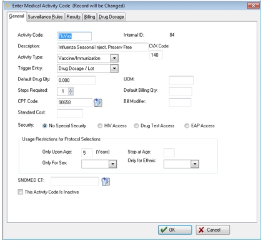Open the Activity Type dropdown

114,58
